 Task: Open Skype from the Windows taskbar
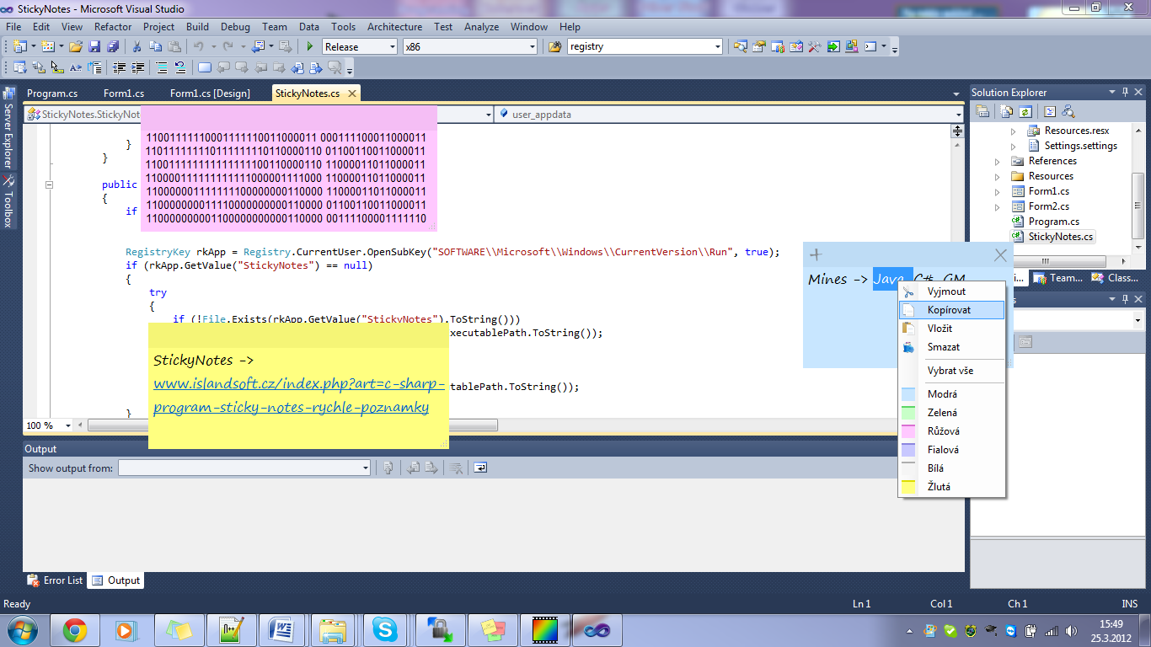pos(386,629)
